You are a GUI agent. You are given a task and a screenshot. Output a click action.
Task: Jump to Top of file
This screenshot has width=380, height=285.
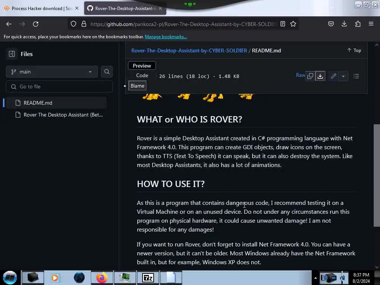[354, 50]
